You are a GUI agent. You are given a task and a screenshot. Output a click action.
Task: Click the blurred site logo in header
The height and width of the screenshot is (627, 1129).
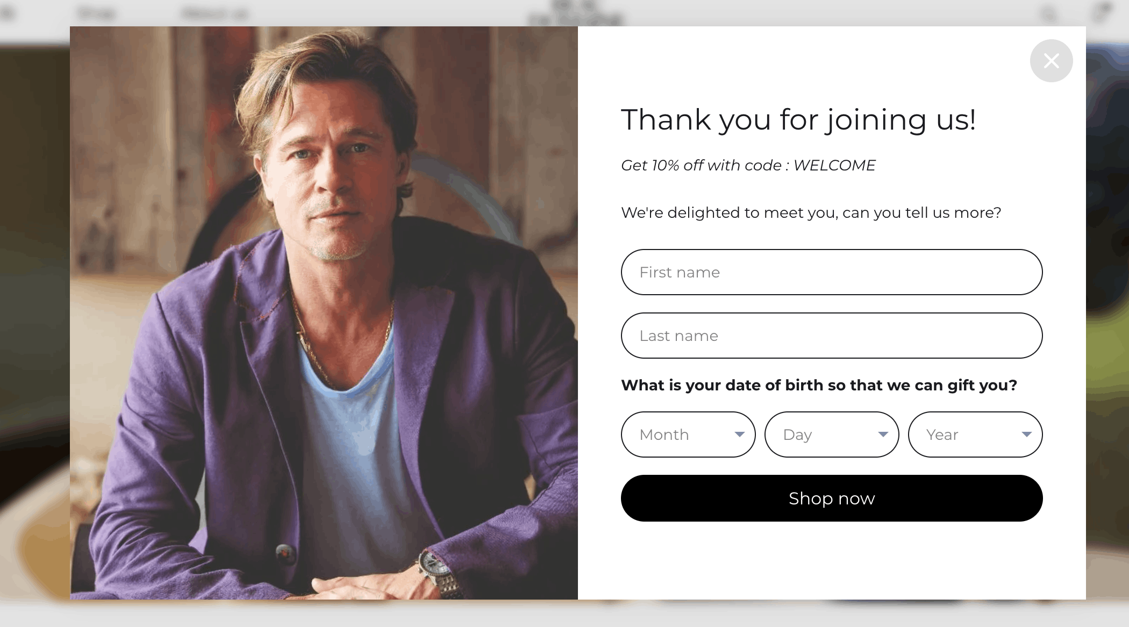[574, 14]
